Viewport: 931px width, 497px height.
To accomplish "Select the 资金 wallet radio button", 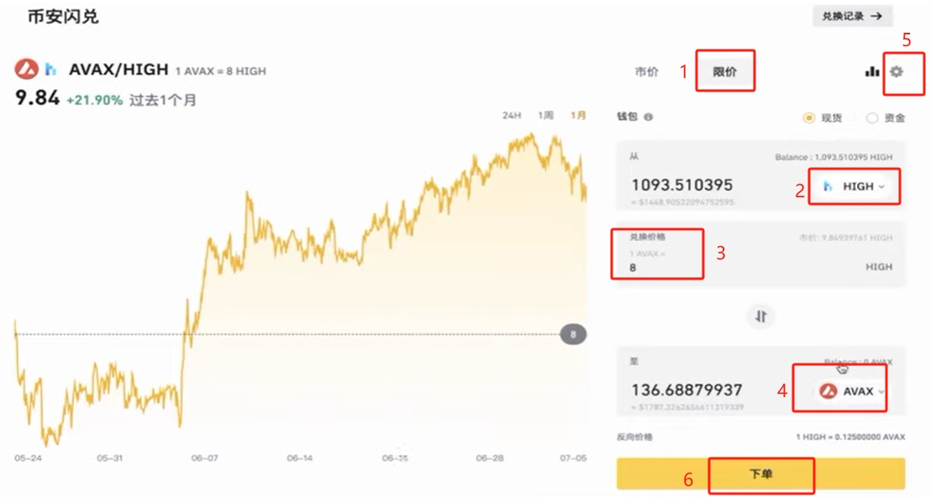I will 871,118.
